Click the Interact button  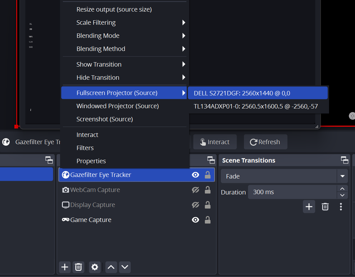coord(215,142)
